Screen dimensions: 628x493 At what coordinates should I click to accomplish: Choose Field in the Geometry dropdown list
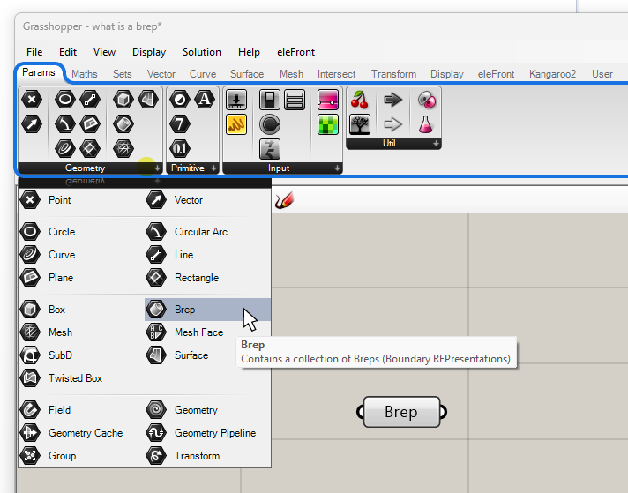pyautogui.click(x=81, y=410)
